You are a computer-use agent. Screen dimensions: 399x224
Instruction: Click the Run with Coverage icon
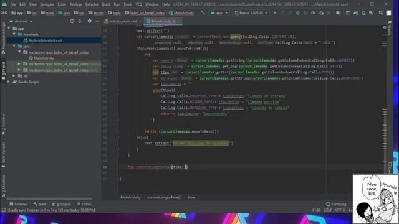coord(305,12)
